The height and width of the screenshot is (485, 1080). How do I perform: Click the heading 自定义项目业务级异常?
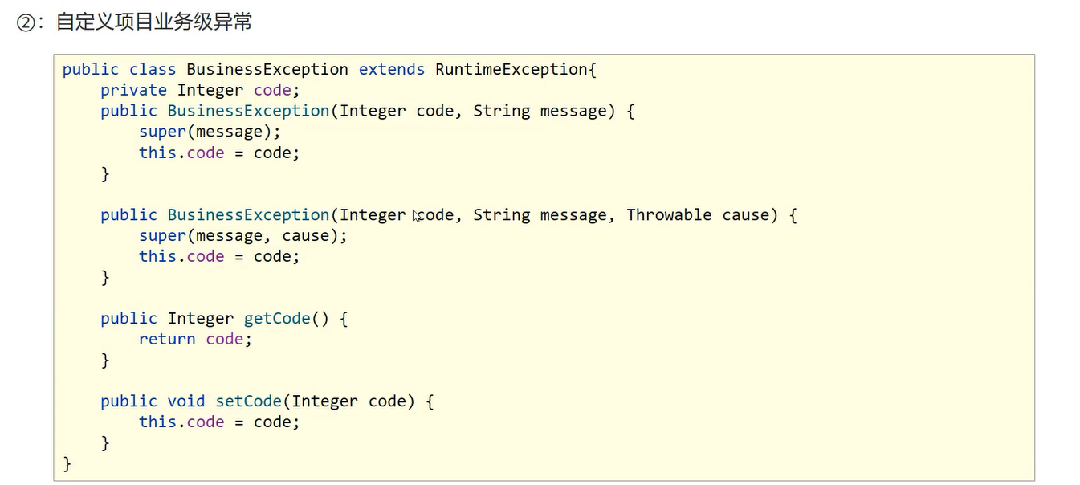(x=153, y=22)
